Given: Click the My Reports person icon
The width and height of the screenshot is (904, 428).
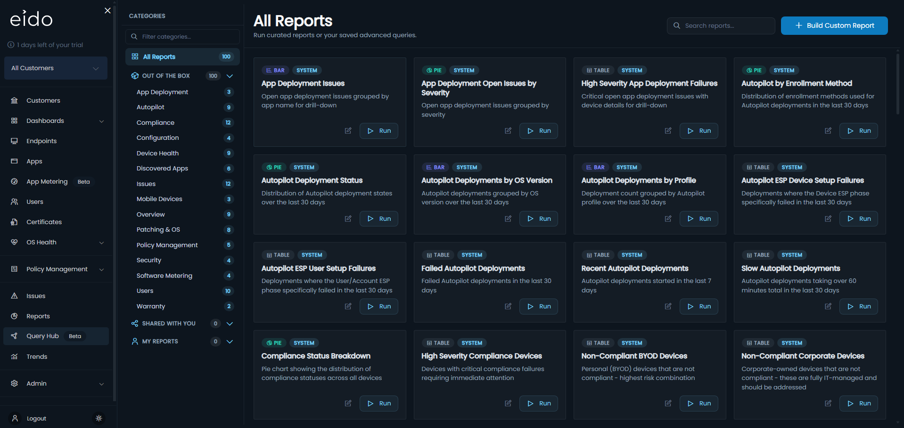Looking at the screenshot, I should pyautogui.click(x=135, y=341).
